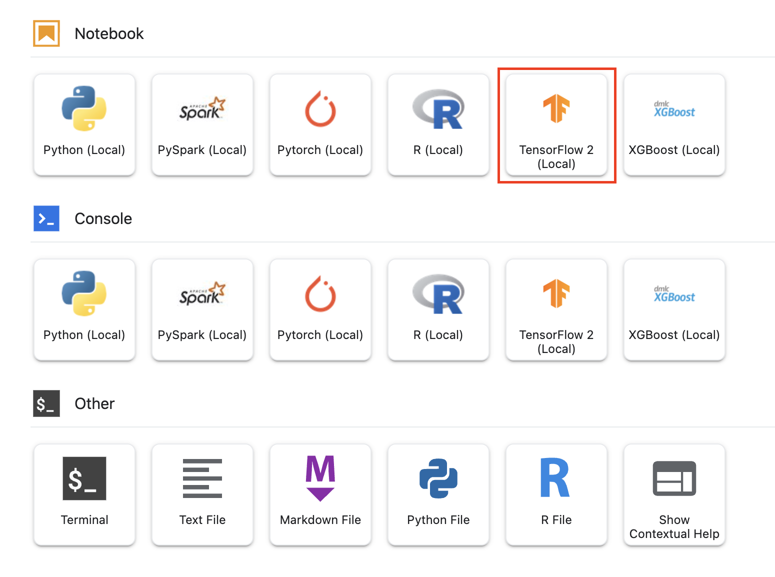Start a Pytorch (Local) notebook
775x577 pixels.
pos(320,125)
